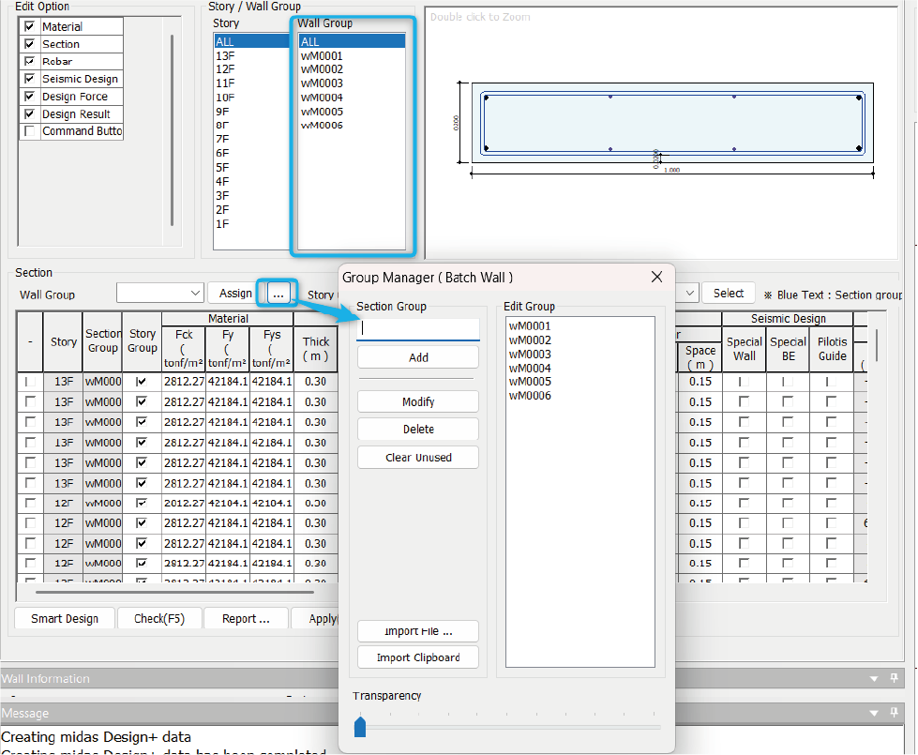Screen dimensions: 918x755
Task: Click the Special Wall column header
Action: 745,349
